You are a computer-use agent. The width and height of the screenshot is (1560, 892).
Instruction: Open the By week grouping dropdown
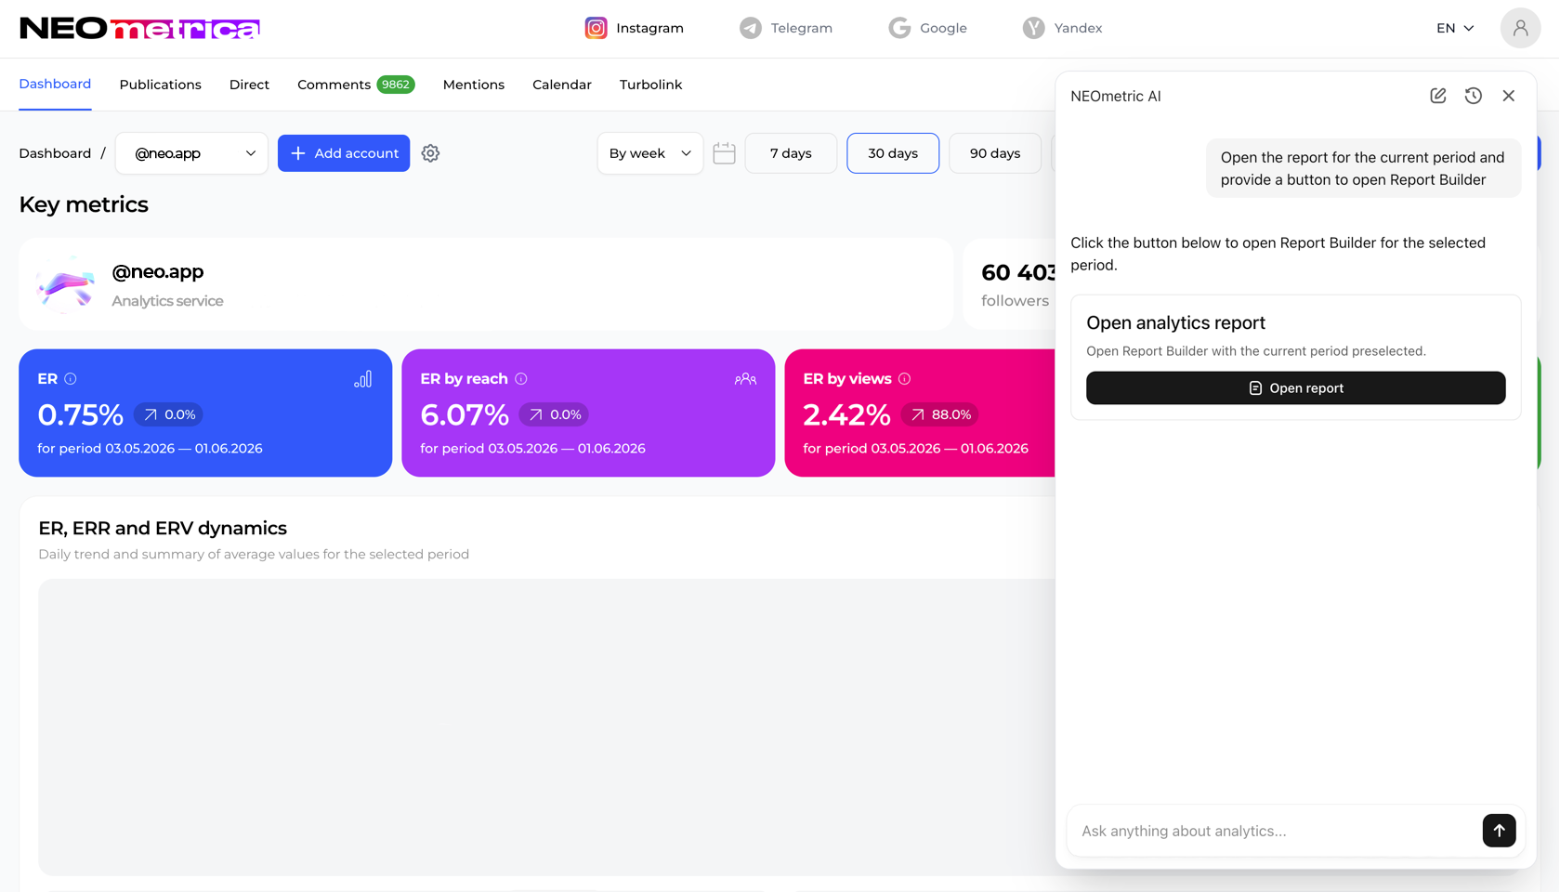coord(649,153)
